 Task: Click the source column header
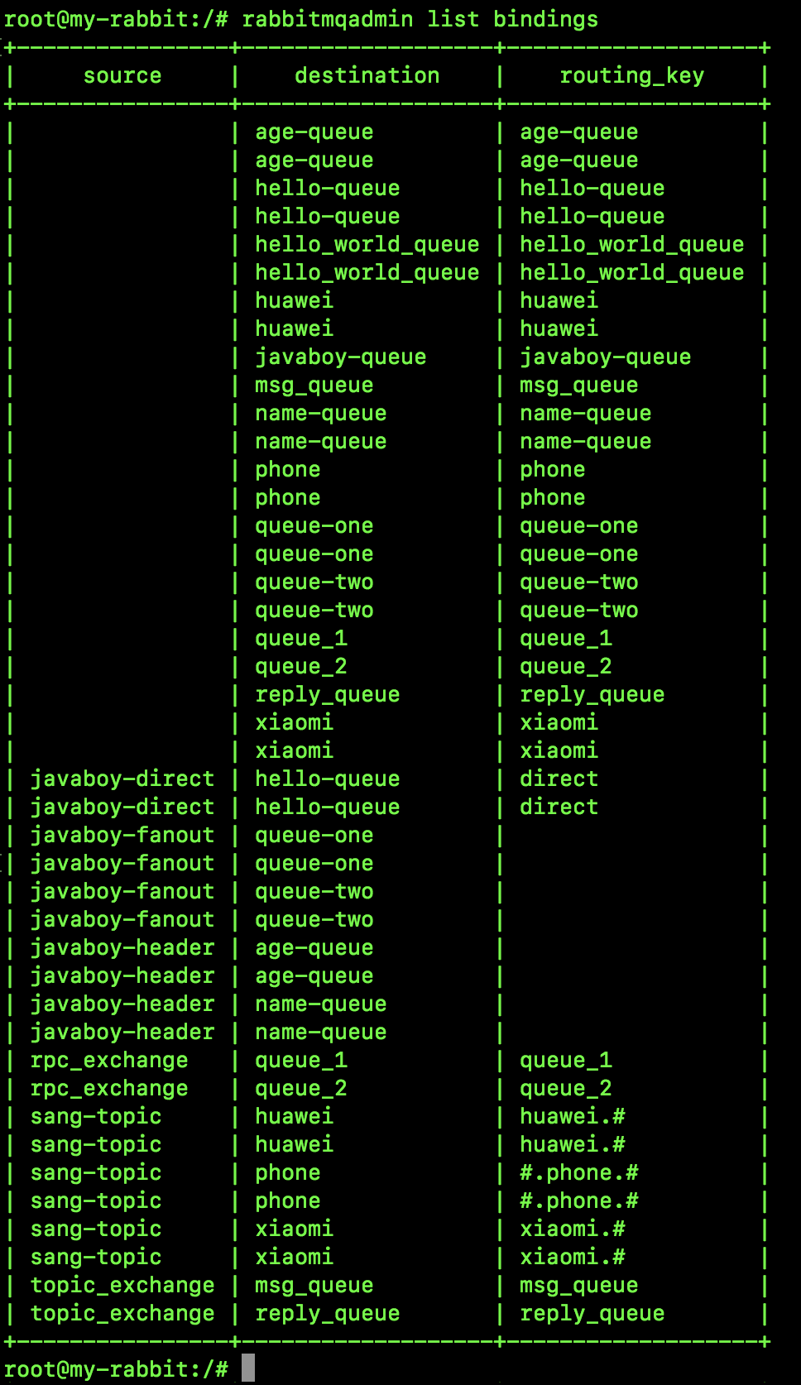click(122, 75)
